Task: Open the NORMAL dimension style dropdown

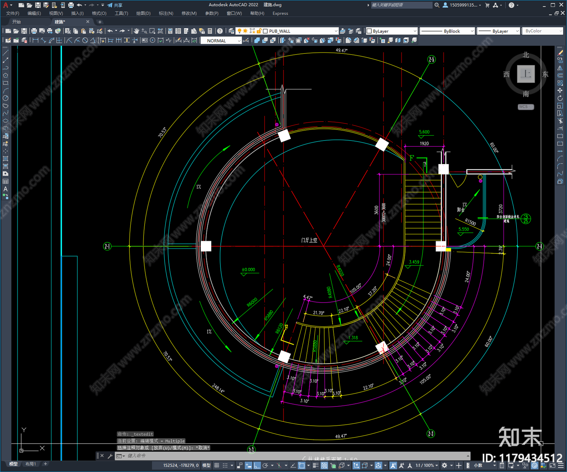Action: pyautogui.click(x=239, y=41)
